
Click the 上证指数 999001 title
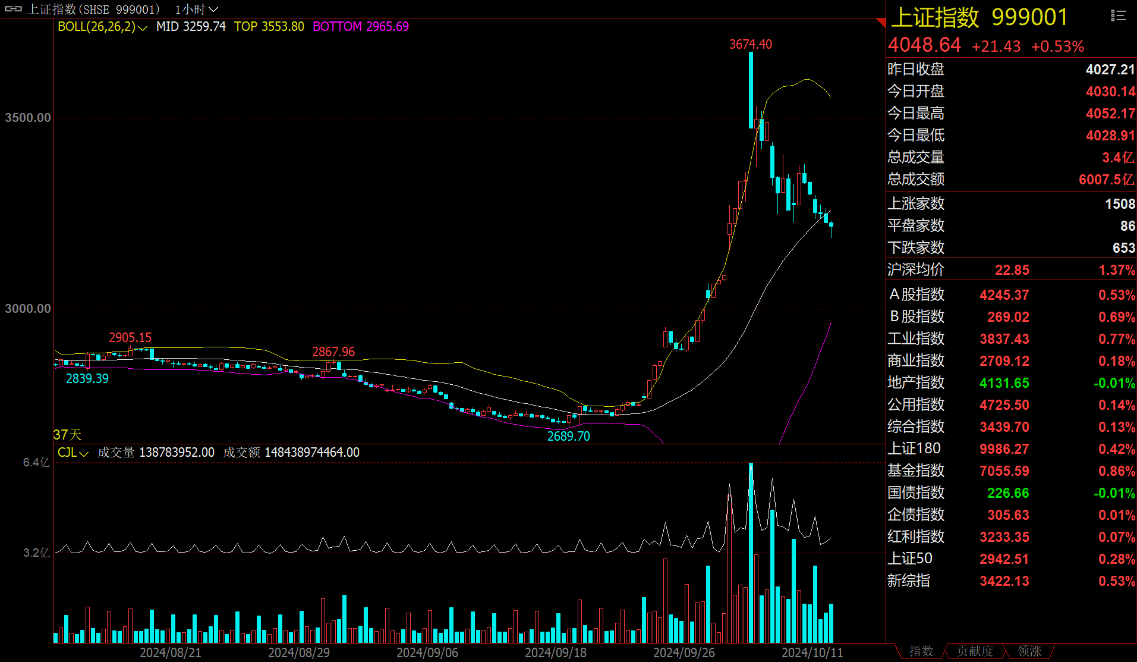coord(979,17)
